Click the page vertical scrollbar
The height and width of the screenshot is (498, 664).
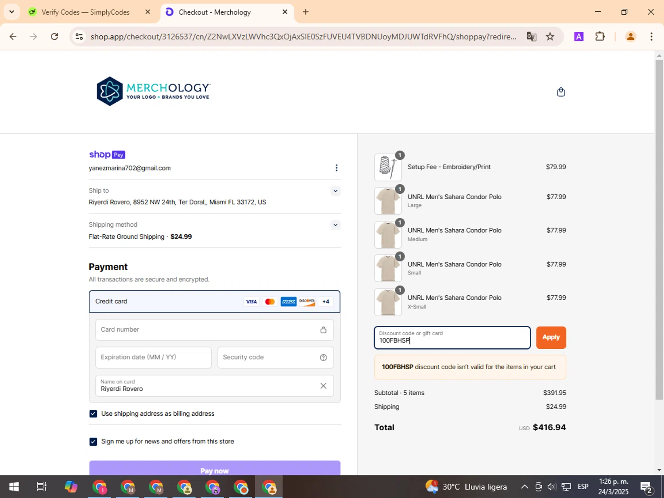(659, 229)
